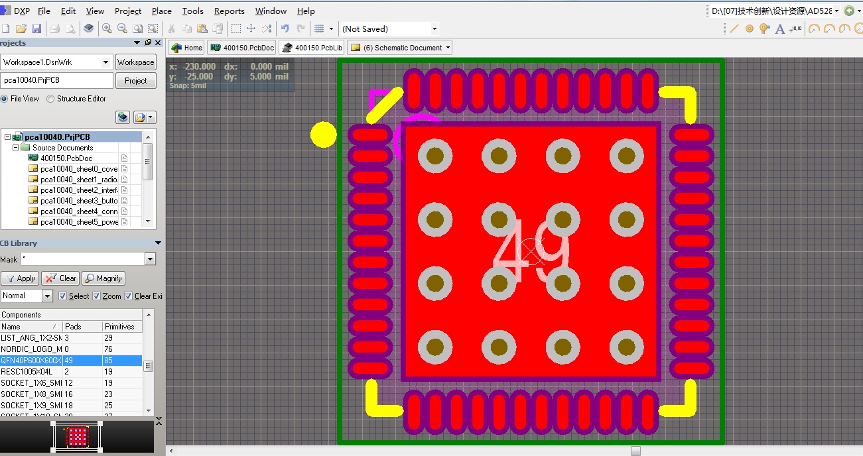
Task: Open the file path address dropdown
Action: click(x=837, y=11)
